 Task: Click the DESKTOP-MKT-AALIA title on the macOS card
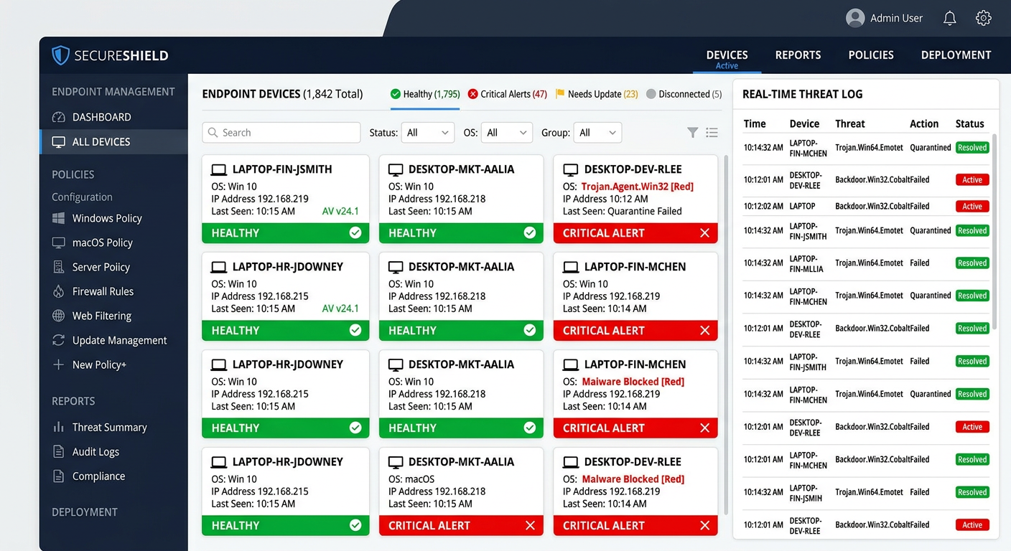[x=461, y=462]
